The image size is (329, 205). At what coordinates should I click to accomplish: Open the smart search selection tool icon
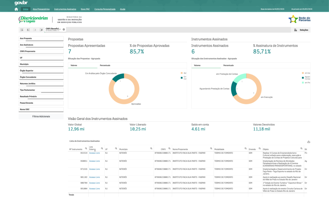[22, 30]
